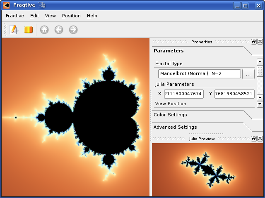Go to home view via house icon
The height and width of the screenshot is (198, 265).
(x=44, y=30)
